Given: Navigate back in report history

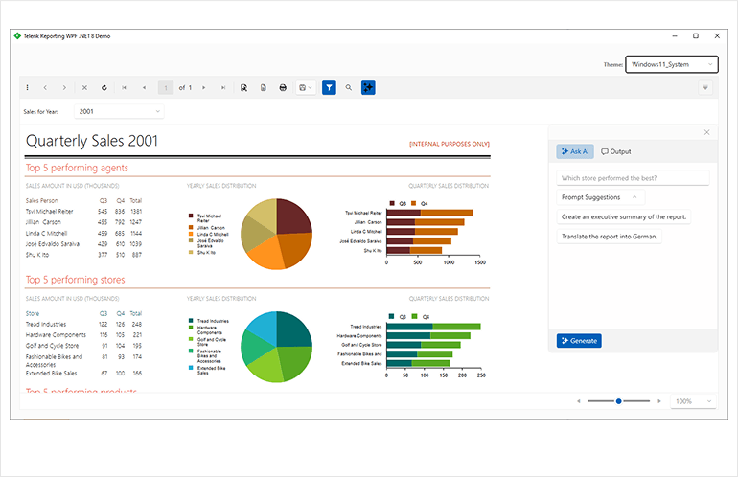Looking at the screenshot, I should [45, 87].
